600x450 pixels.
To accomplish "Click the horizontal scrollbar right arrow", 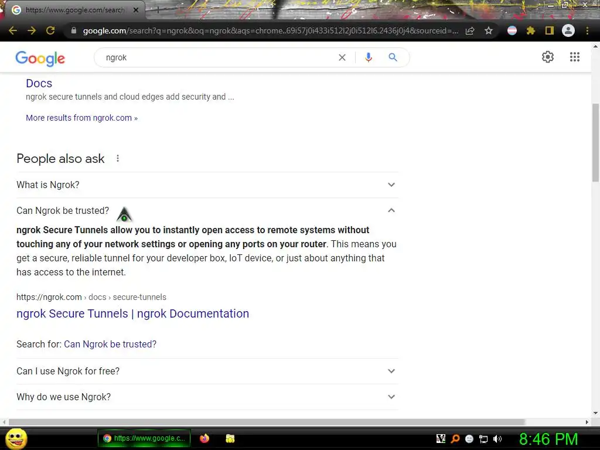I will click(587, 422).
